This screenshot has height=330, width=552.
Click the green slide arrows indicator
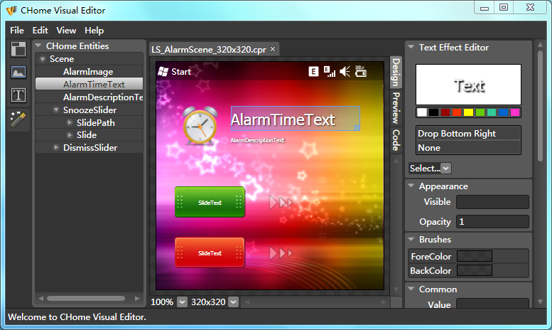(x=281, y=203)
